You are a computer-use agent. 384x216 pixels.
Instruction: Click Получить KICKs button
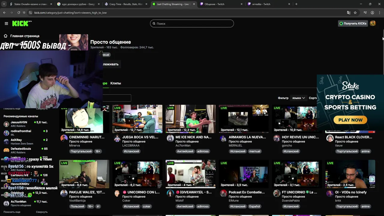coord(353,23)
